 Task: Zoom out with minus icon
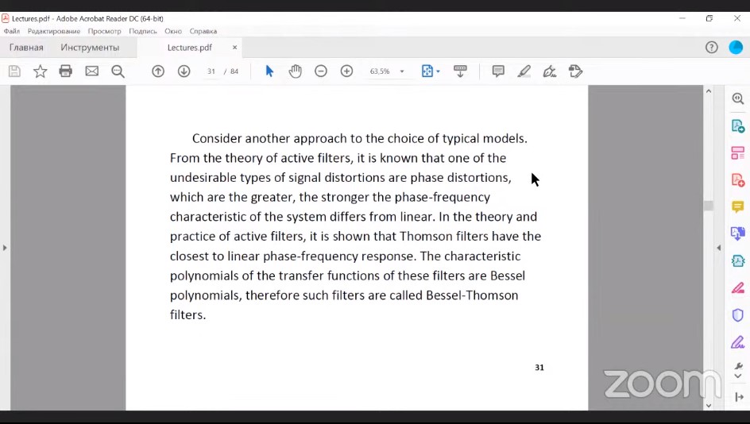pyautogui.click(x=321, y=71)
